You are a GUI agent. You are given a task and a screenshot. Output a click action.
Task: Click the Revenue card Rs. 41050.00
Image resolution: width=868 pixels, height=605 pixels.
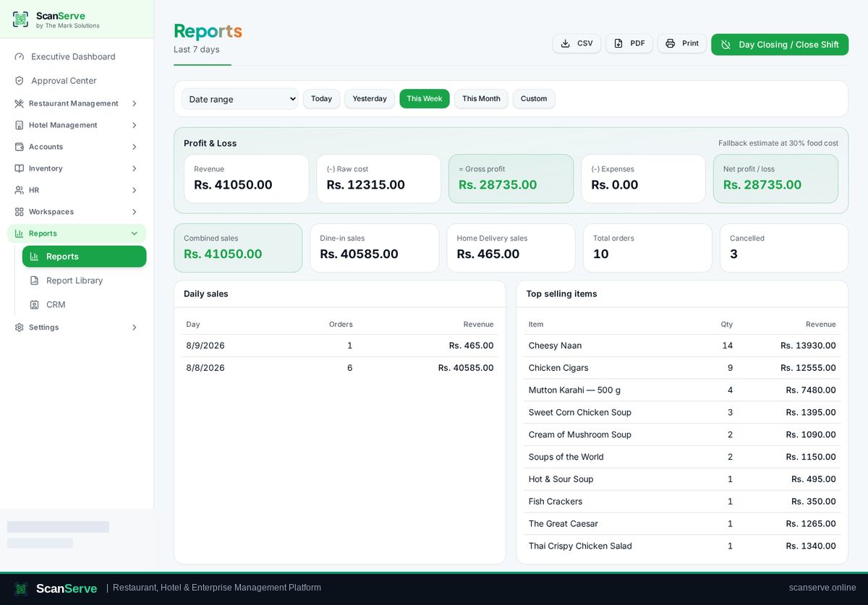(246, 179)
